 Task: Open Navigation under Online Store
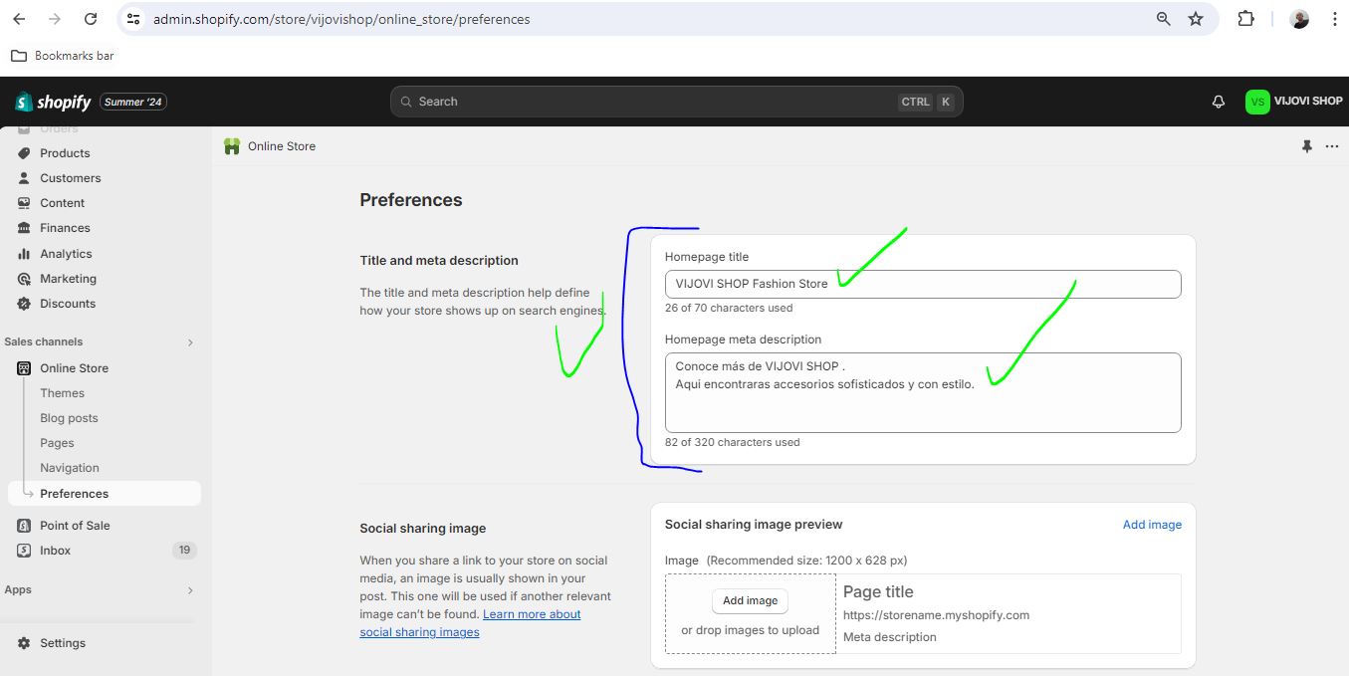[x=70, y=468]
